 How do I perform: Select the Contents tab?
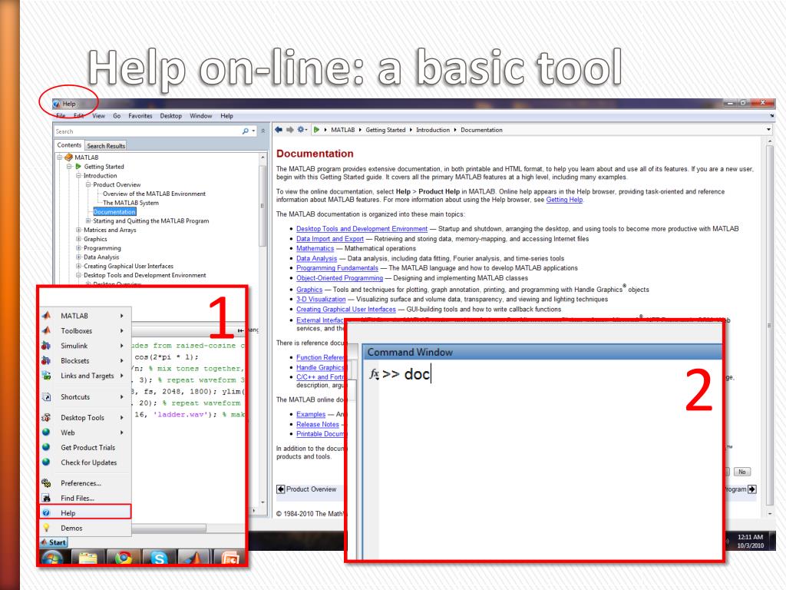coord(69,145)
